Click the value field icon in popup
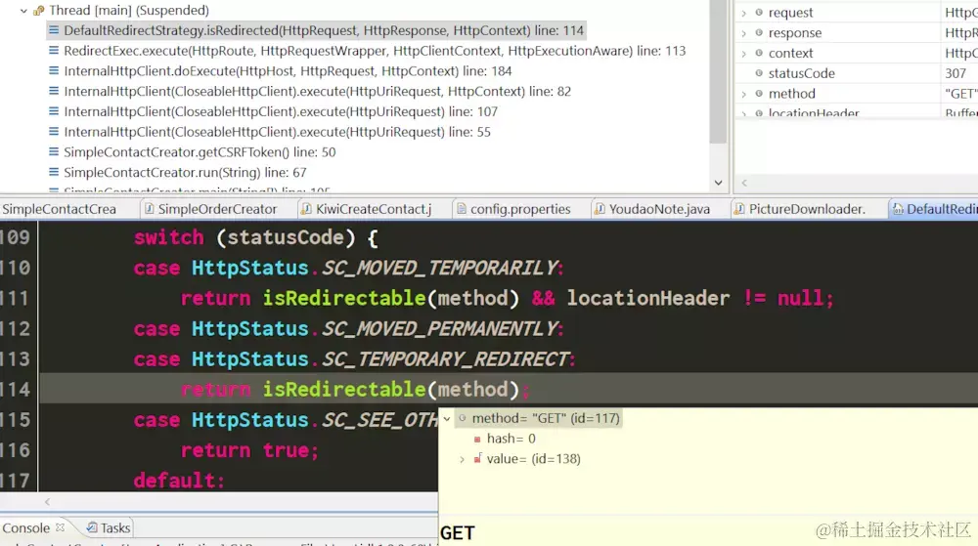This screenshot has height=546, width=978. [x=477, y=459]
